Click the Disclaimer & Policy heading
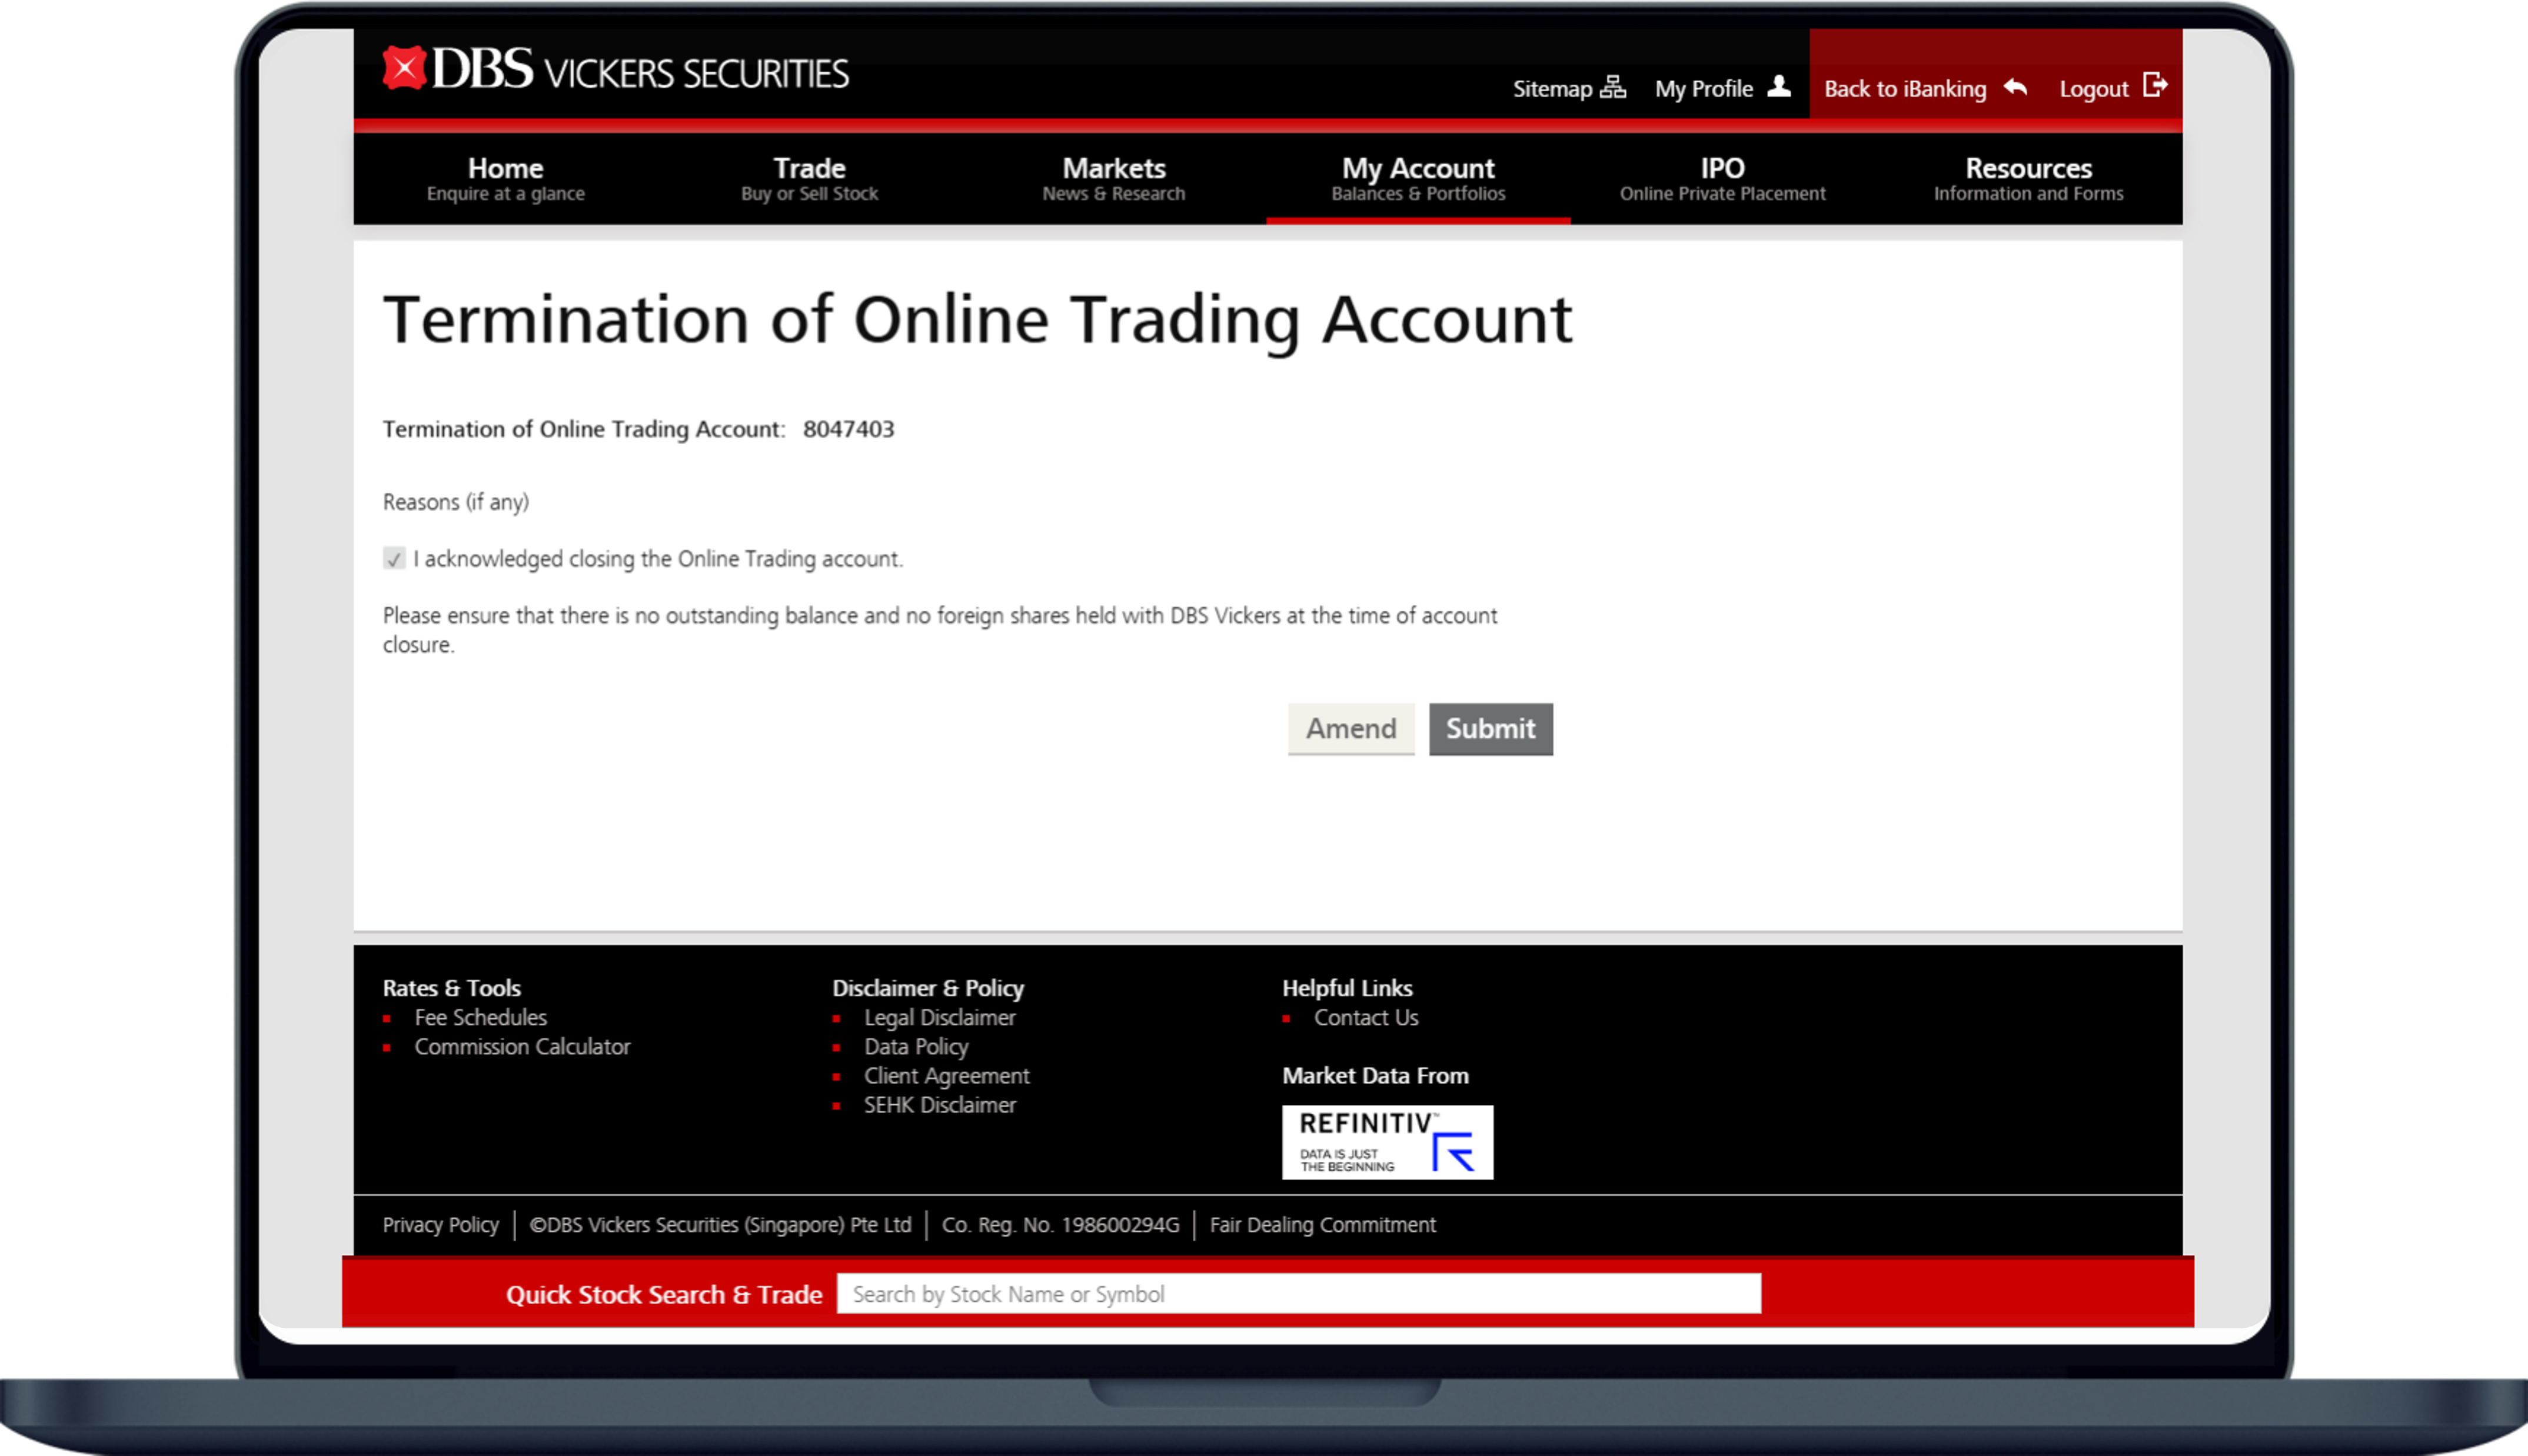The width and height of the screenshot is (2528, 1456). 928,988
